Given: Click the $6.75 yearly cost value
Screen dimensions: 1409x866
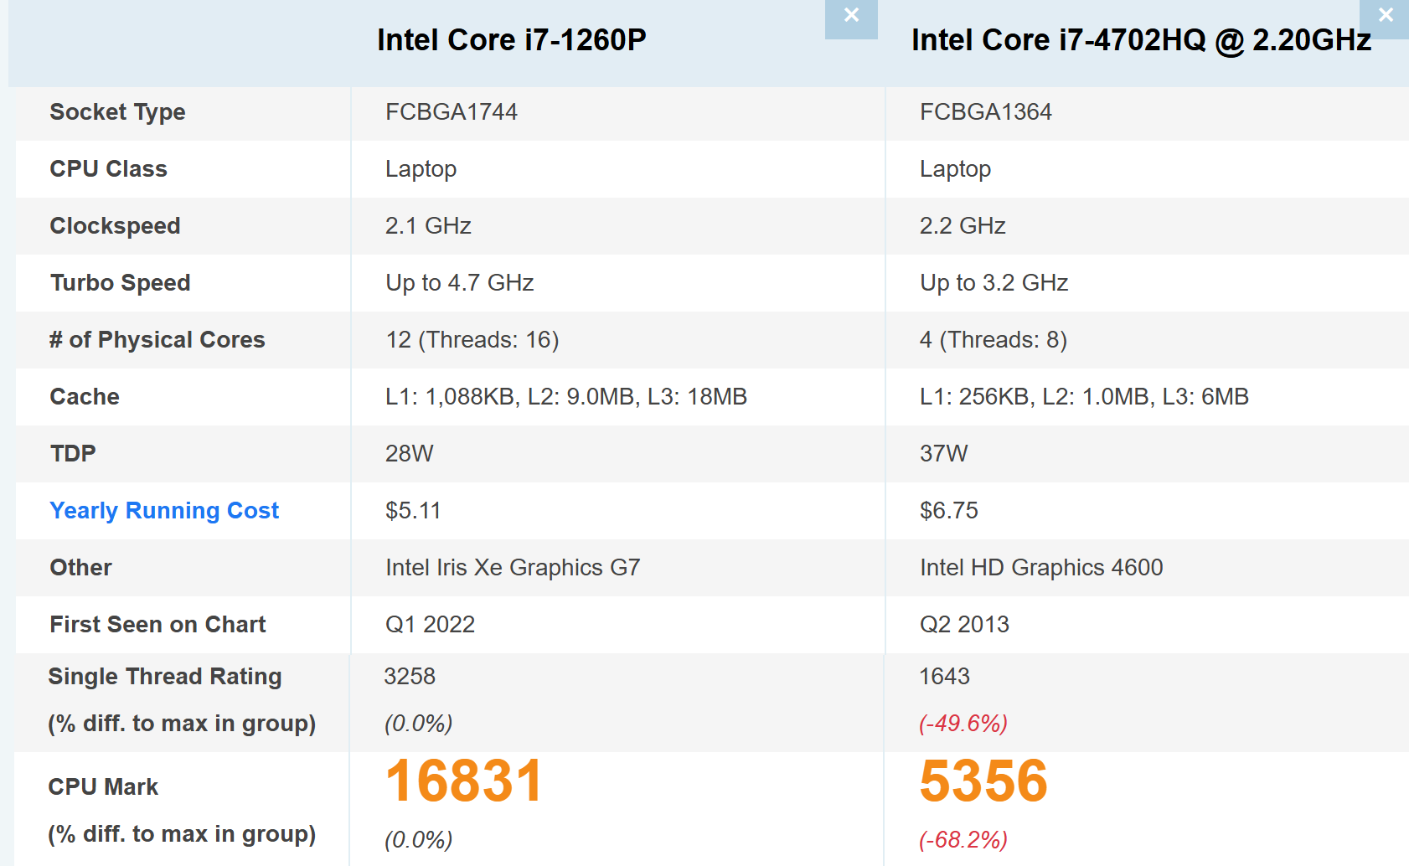Looking at the screenshot, I should 948,510.
